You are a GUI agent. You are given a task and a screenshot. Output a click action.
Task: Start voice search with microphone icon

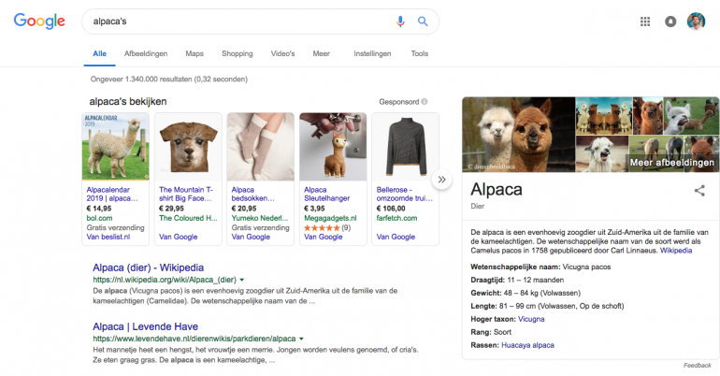(x=400, y=22)
